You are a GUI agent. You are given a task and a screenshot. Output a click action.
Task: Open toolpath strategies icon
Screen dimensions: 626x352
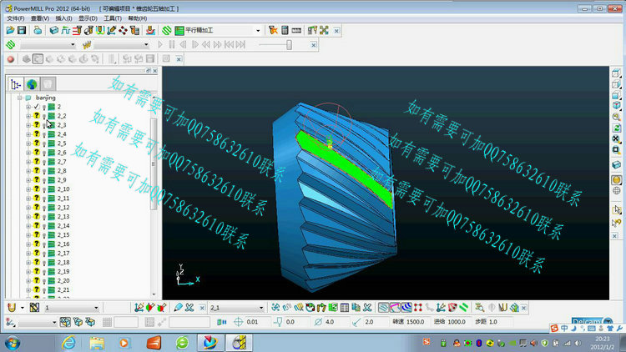[167, 30]
